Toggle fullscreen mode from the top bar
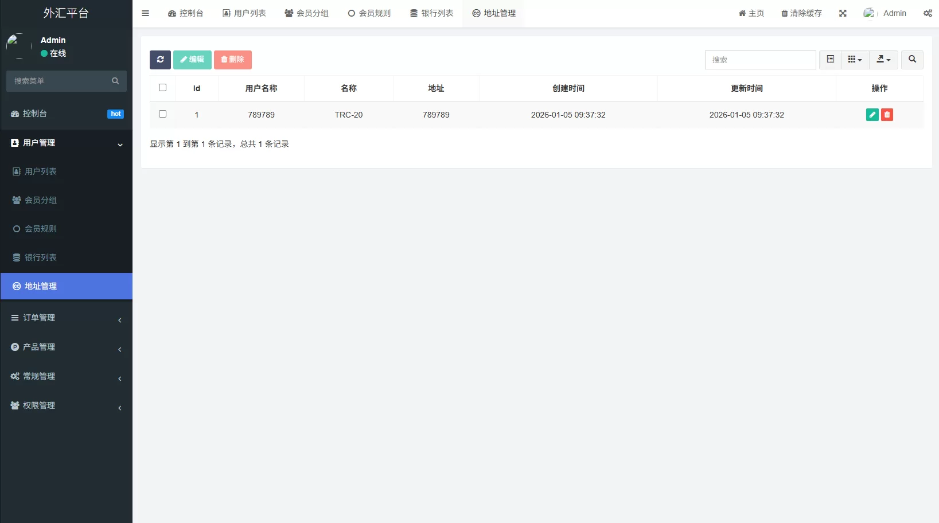Image resolution: width=939 pixels, height=523 pixels. pos(842,13)
